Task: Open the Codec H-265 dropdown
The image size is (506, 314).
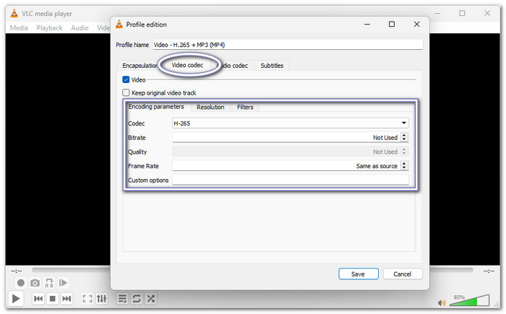Action: coord(291,123)
